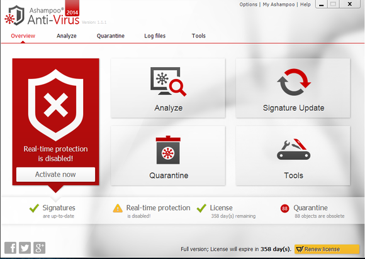
Task: Open the Tools tab
Action: (x=199, y=36)
